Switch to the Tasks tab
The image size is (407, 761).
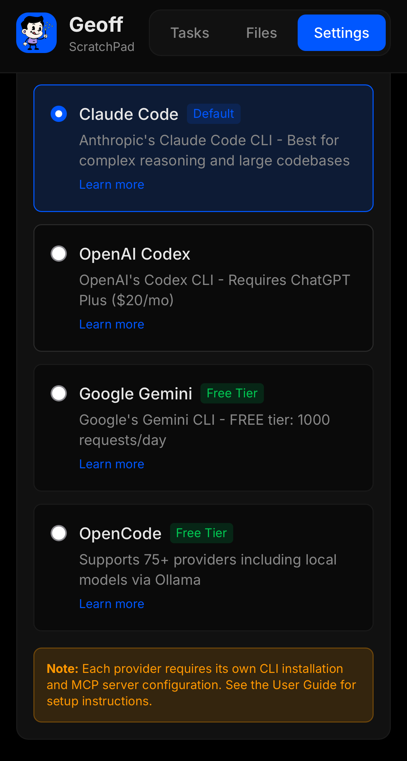point(190,33)
